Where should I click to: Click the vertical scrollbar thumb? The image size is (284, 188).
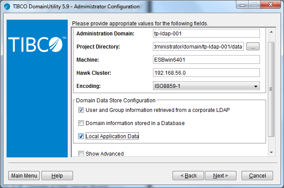271,90
